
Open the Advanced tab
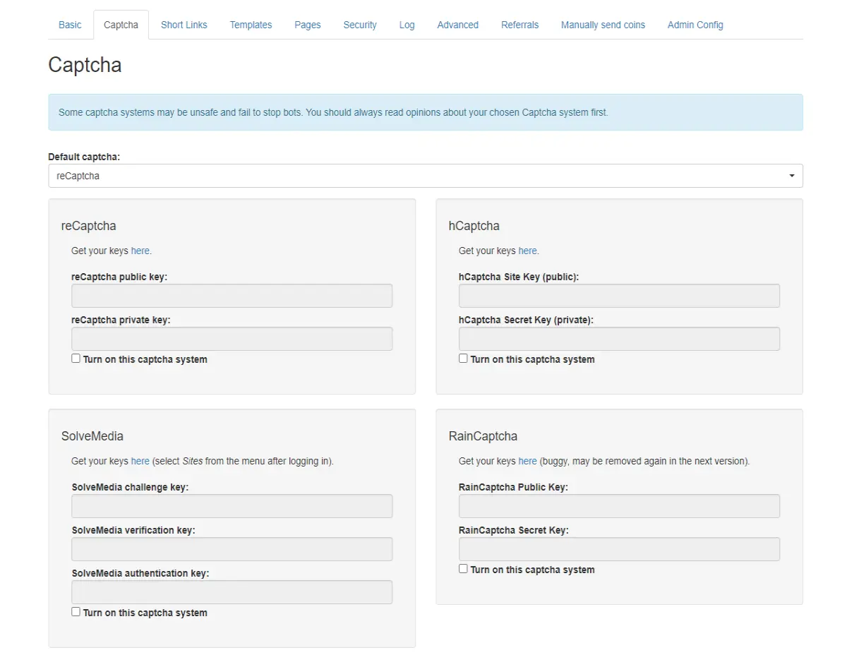pyautogui.click(x=458, y=25)
